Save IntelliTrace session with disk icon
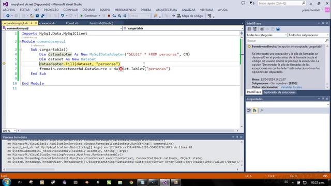 coord(278,29)
